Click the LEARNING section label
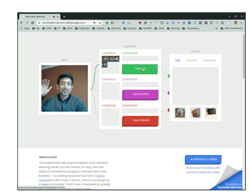 click(130, 46)
